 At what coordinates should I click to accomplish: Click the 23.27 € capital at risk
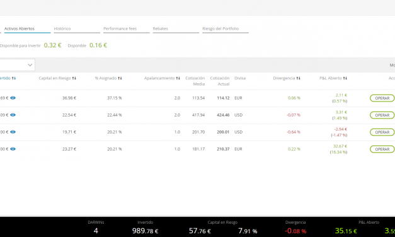[x=69, y=149]
